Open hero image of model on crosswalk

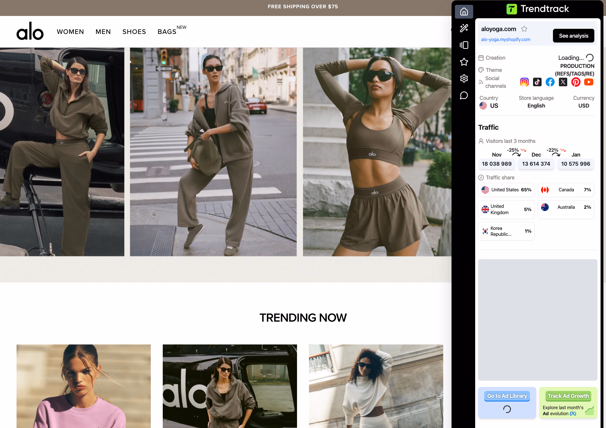(x=213, y=152)
